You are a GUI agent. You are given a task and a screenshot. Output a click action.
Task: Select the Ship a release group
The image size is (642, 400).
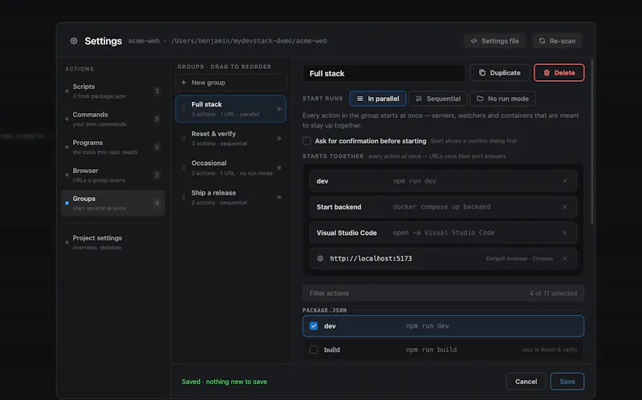[230, 197]
